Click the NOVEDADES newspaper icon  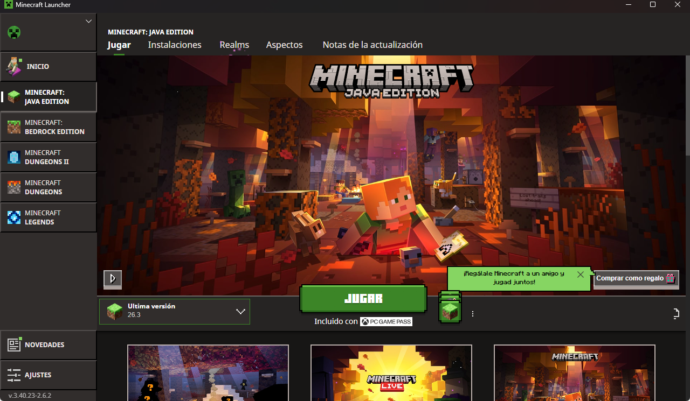(14, 344)
